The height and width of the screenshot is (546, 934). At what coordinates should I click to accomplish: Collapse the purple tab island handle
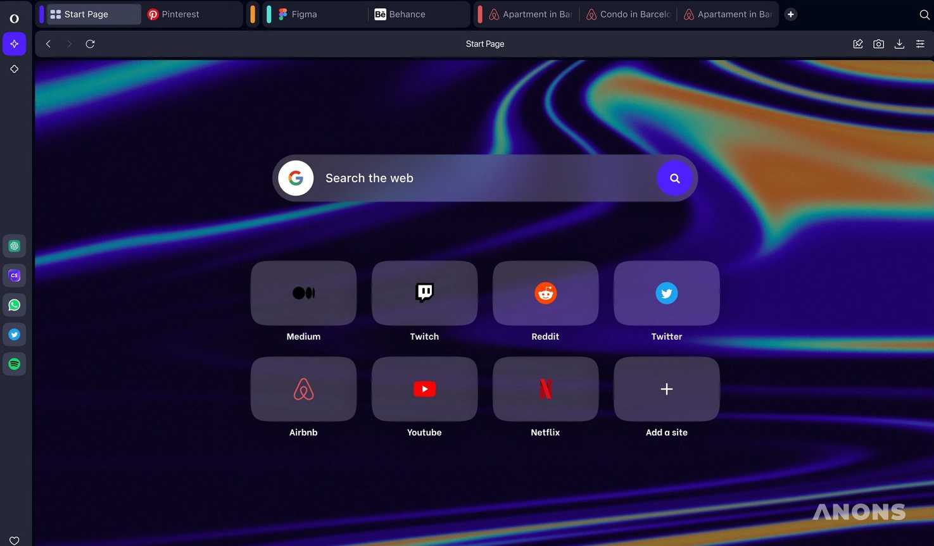coord(42,14)
